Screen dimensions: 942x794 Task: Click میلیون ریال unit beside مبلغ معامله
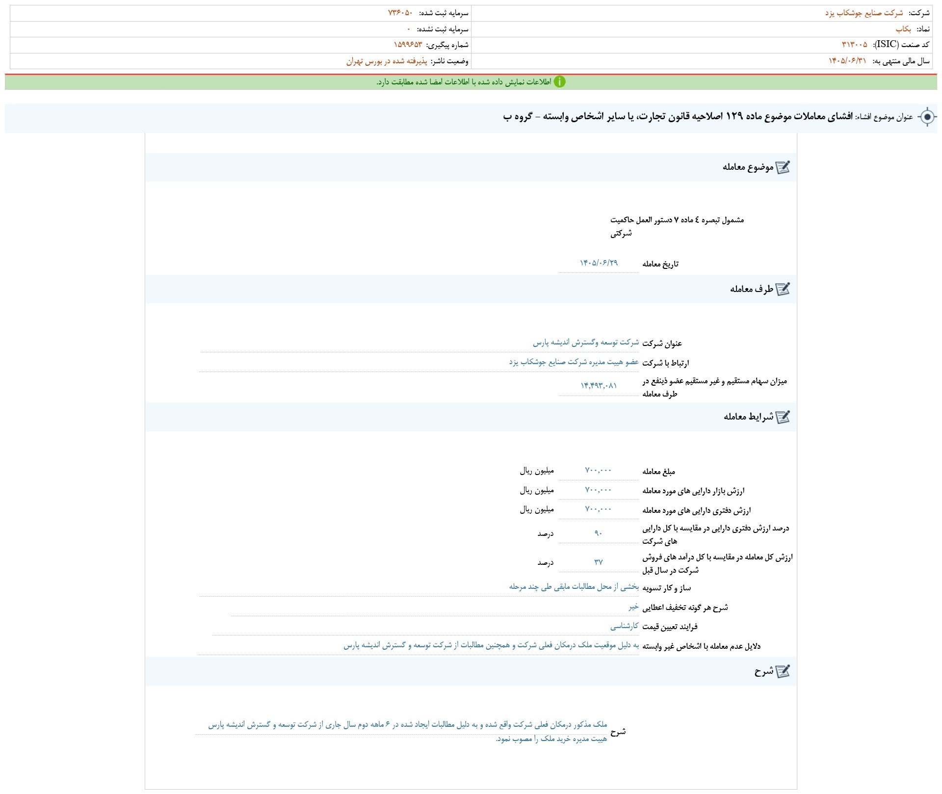(537, 471)
